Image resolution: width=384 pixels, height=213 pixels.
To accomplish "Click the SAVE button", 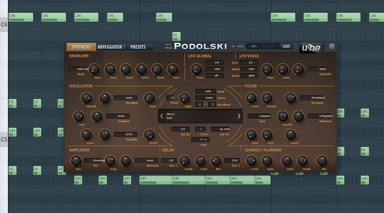I will pyautogui.click(x=286, y=47).
